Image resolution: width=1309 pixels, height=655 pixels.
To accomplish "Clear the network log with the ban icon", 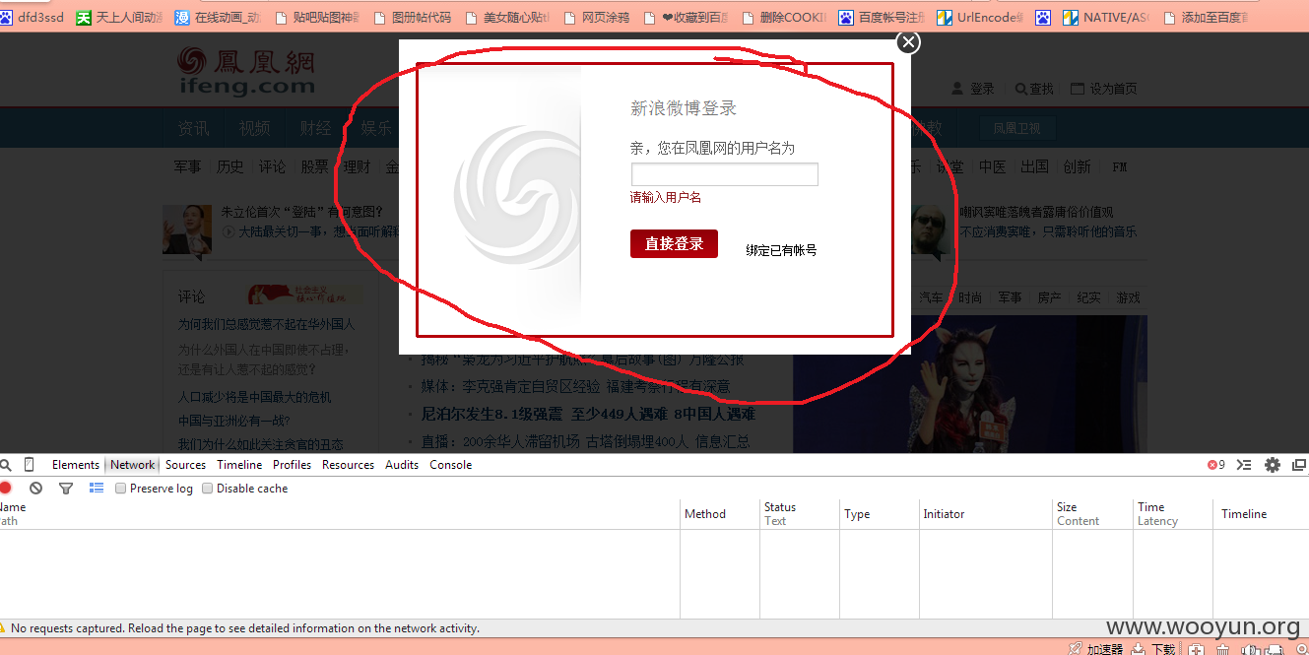I will coord(35,488).
